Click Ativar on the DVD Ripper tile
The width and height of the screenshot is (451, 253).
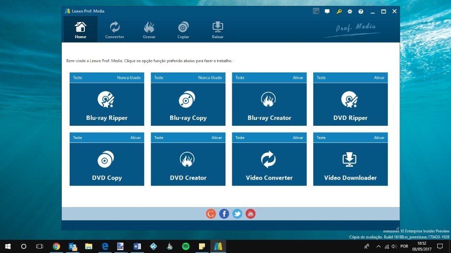click(x=379, y=78)
